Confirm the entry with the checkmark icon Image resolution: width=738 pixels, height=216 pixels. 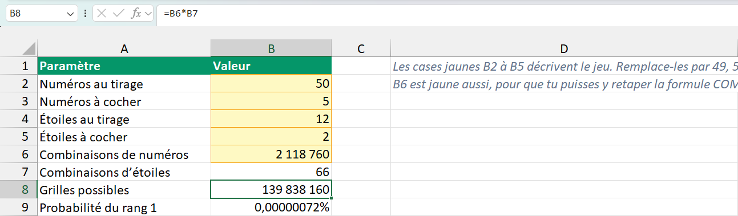(x=119, y=13)
